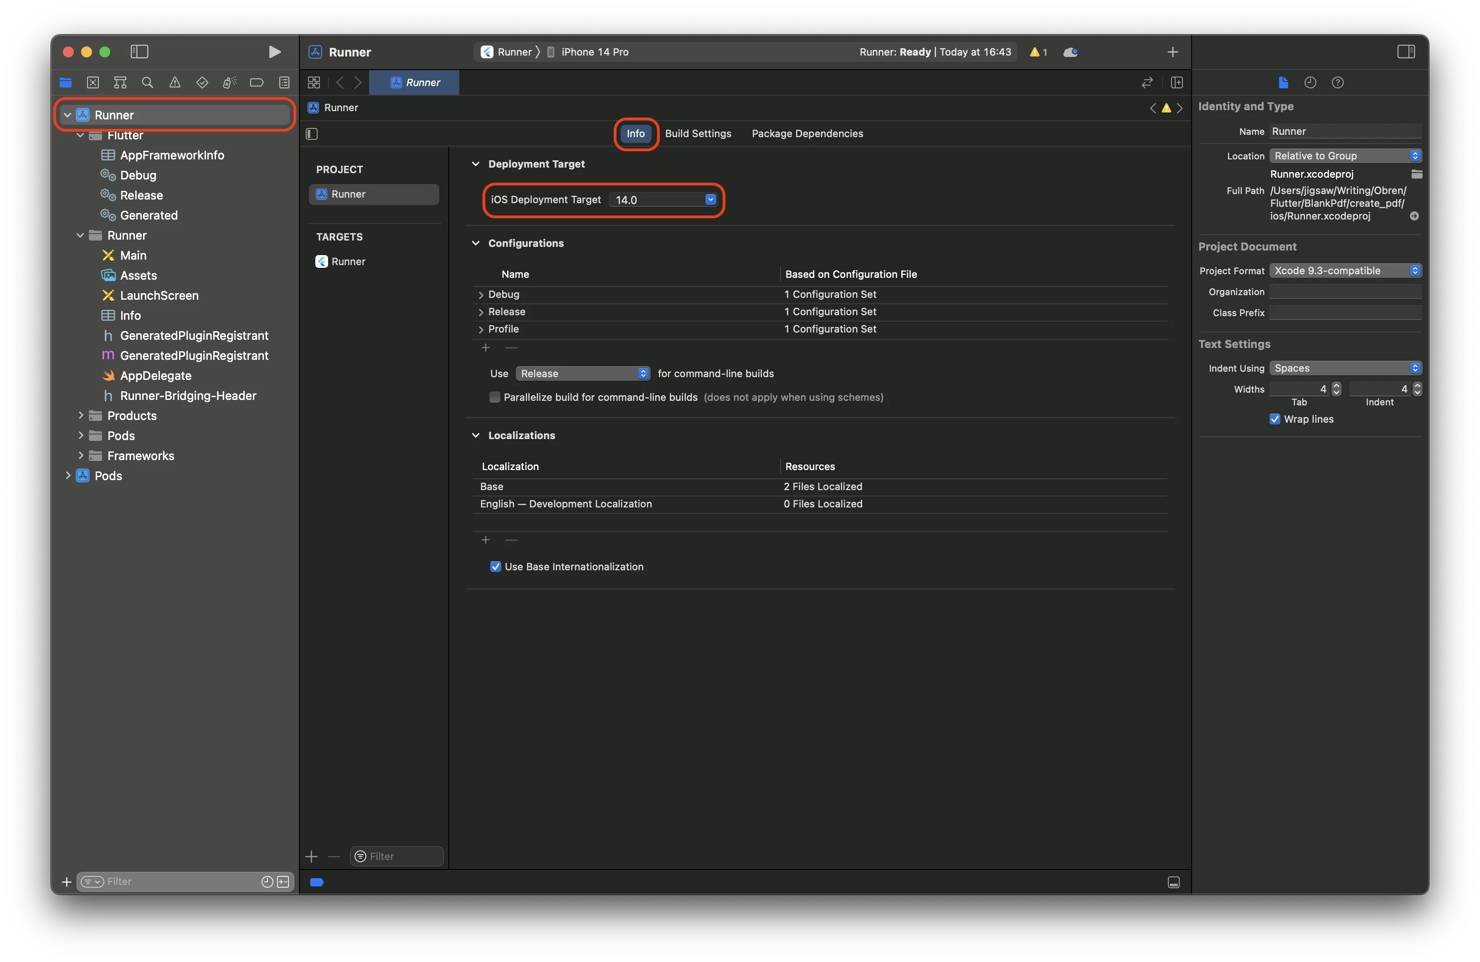1480x962 pixels.
Task: Enable Parallelize build for command-line builds
Action: [x=494, y=397]
